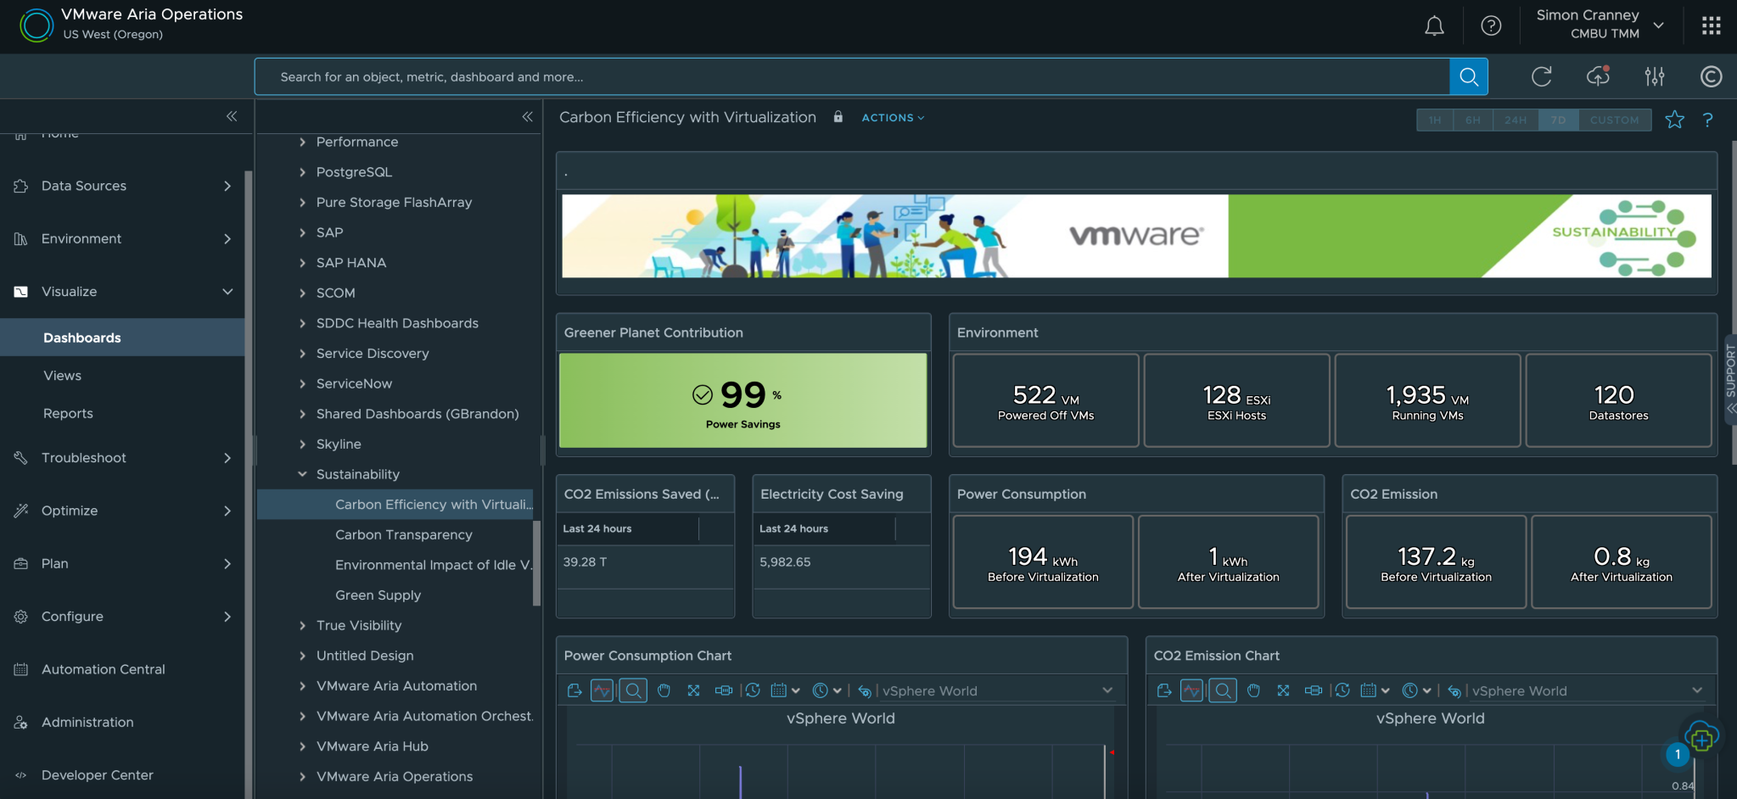
Task: Open Environmental Impact of Idle VMs dashboard
Action: click(434, 565)
